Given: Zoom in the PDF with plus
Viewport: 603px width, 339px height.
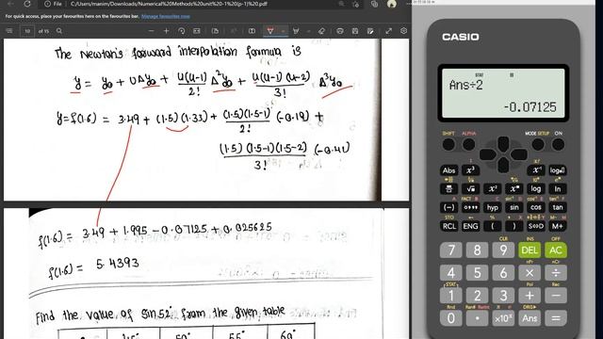Looking at the screenshot, I should [x=166, y=31].
